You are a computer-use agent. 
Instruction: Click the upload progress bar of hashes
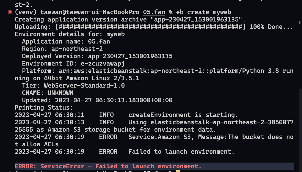(150, 27)
